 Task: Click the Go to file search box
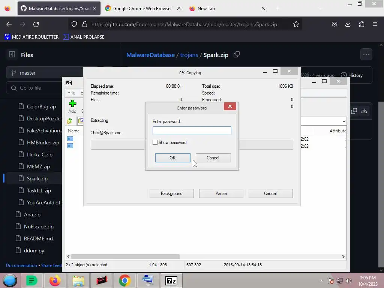click(x=34, y=88)
